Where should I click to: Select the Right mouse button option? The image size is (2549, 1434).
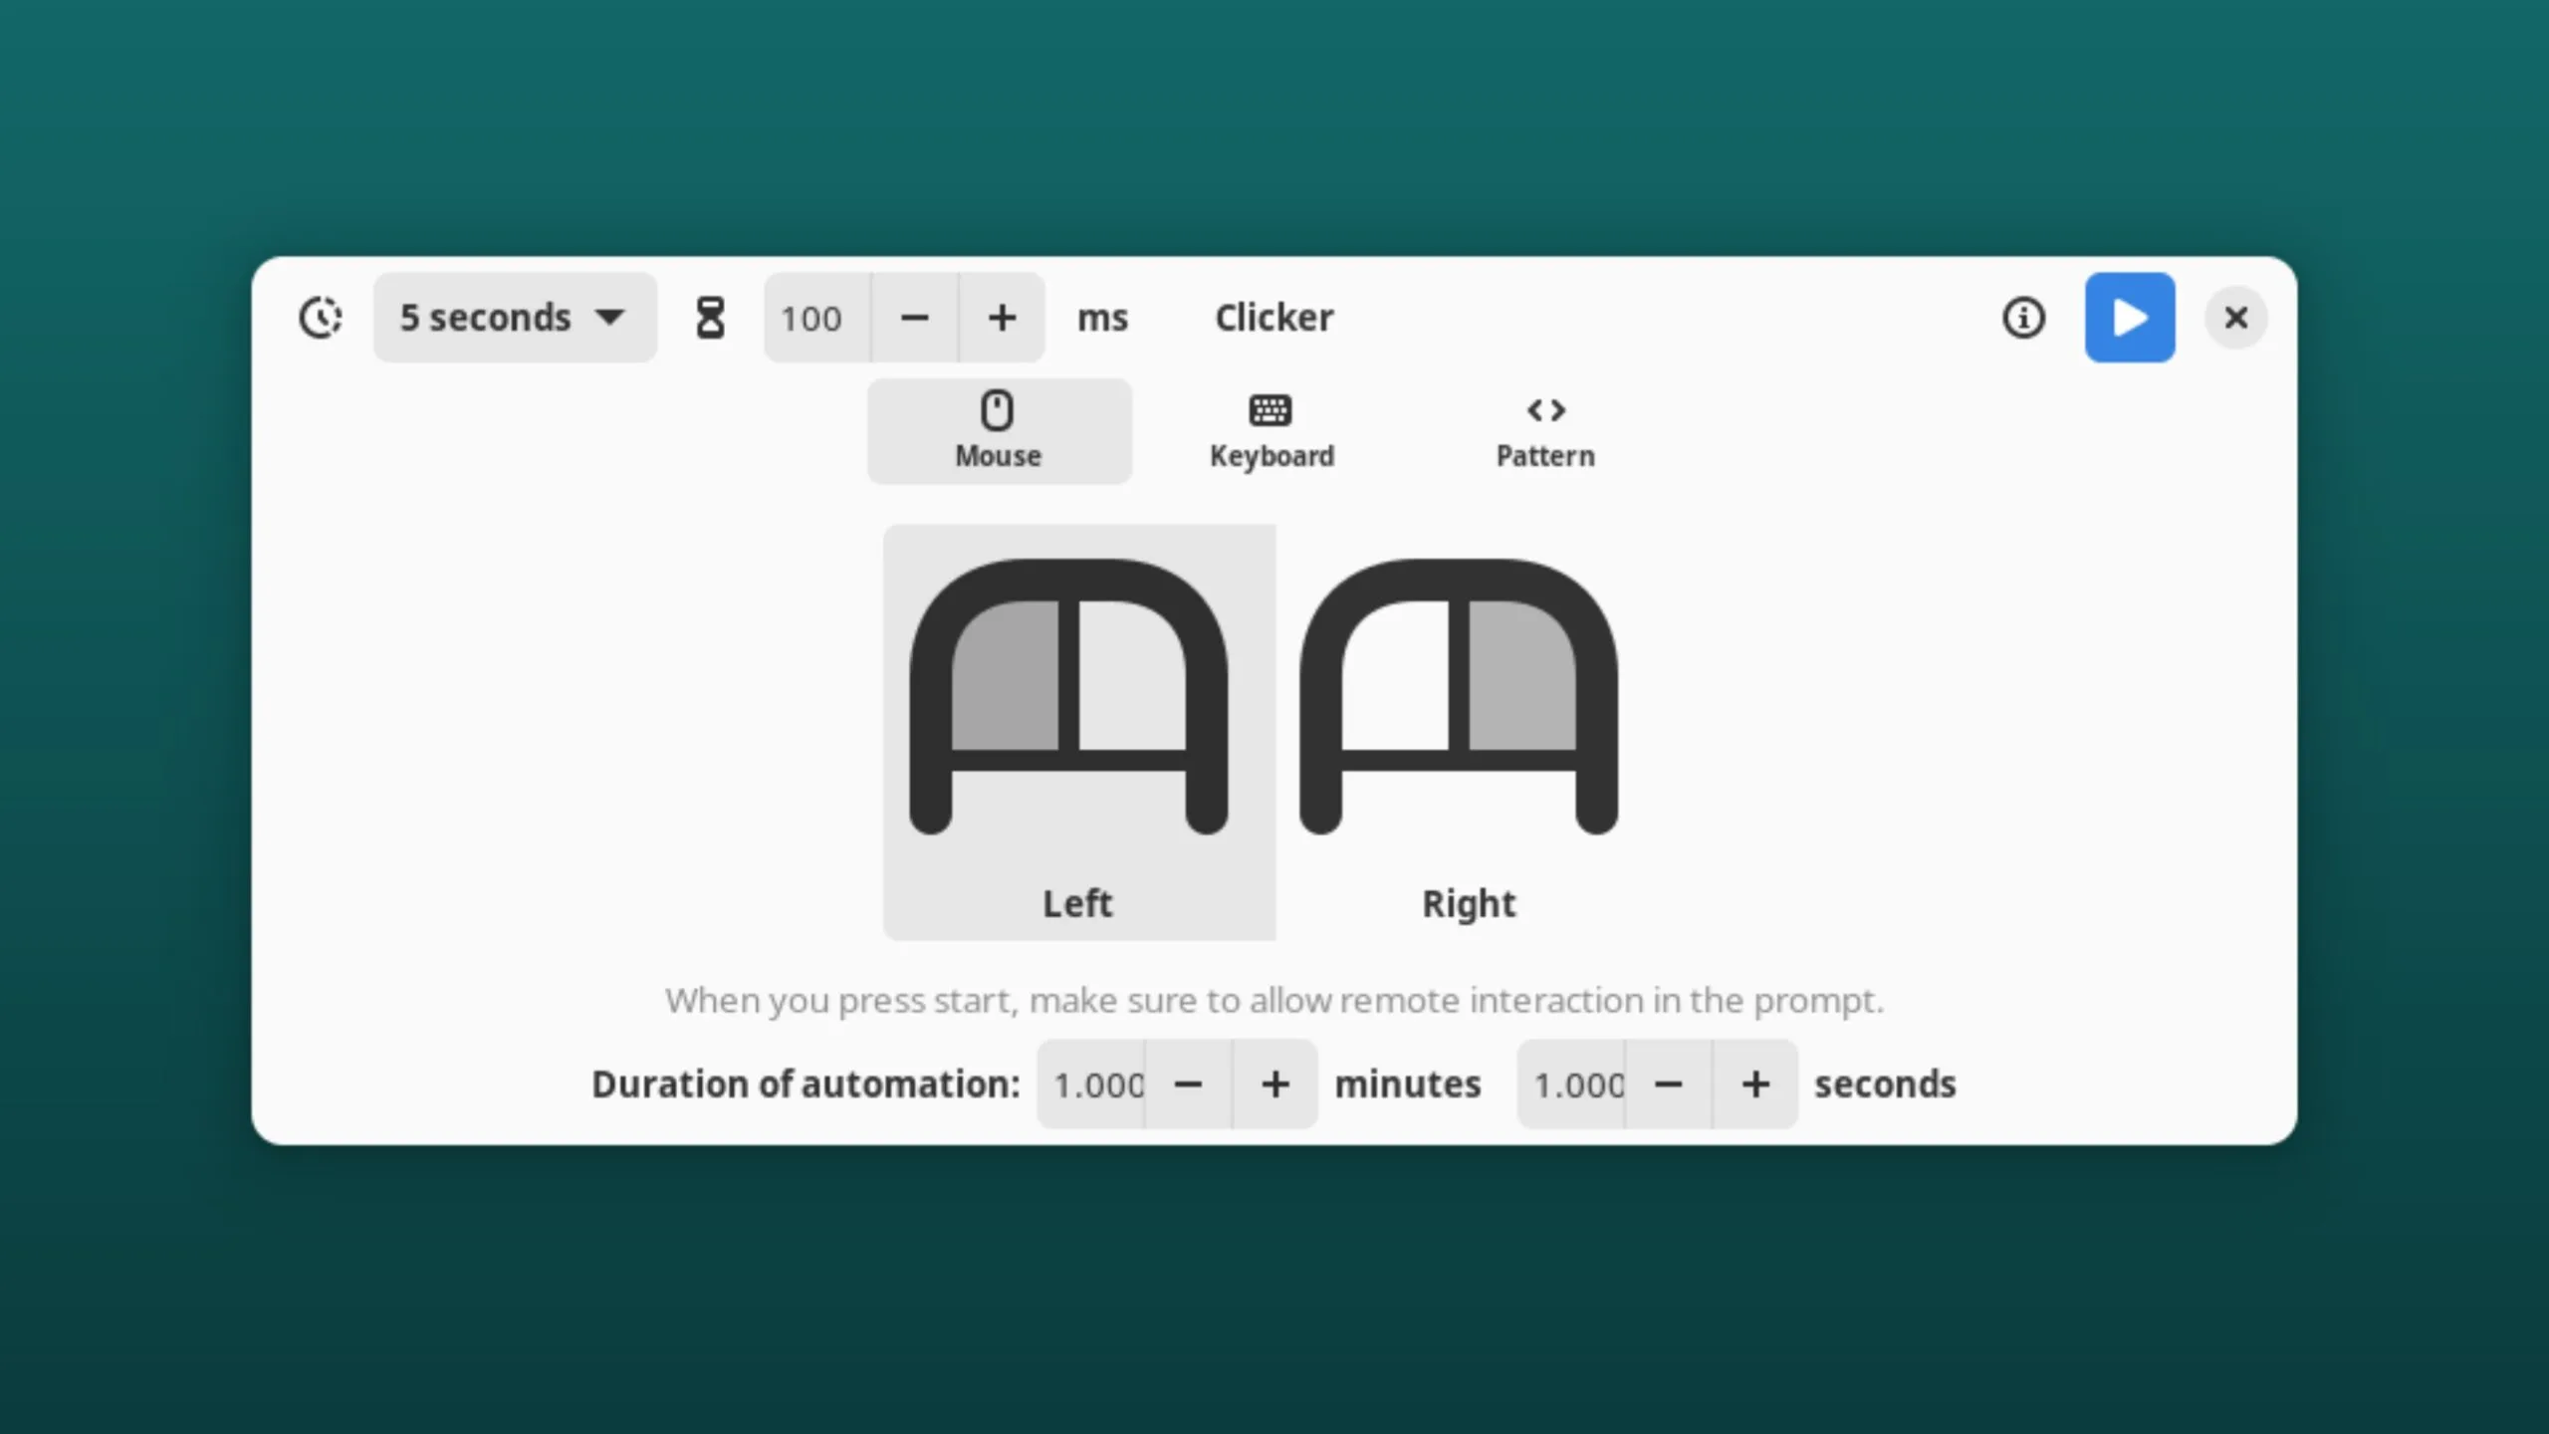[x=1467, y=727]
